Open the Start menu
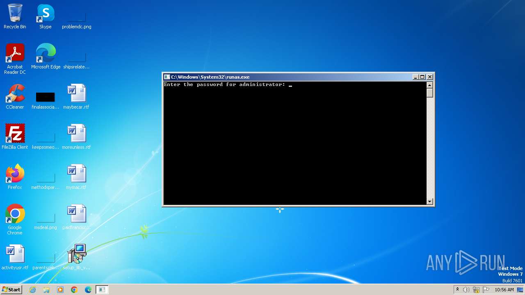 pyautogui.click(x=11, y=290)
